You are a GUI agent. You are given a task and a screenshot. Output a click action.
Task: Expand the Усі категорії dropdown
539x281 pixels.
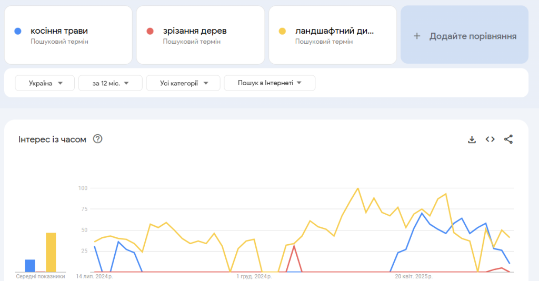coord(183,83)
